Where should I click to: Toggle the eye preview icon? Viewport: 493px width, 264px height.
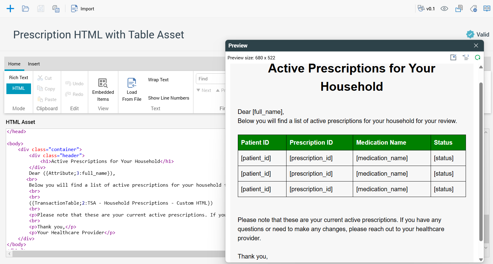pos(444,9)
